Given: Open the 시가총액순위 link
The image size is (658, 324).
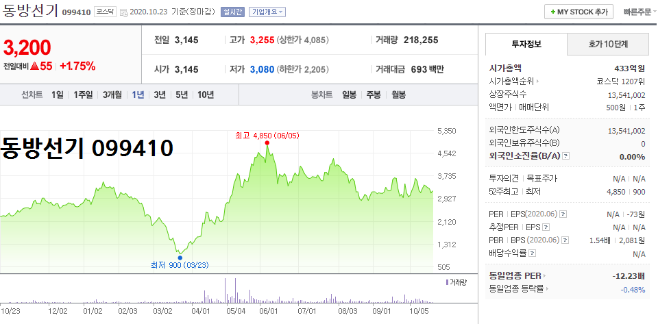Looking at the screenshot, I should coord(511,82).
